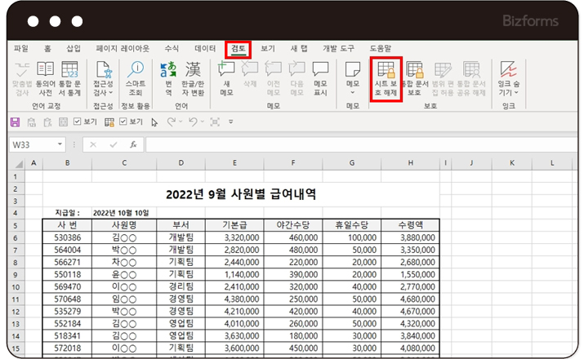Switch to the 검토 ribbon tab

(239, 49)
